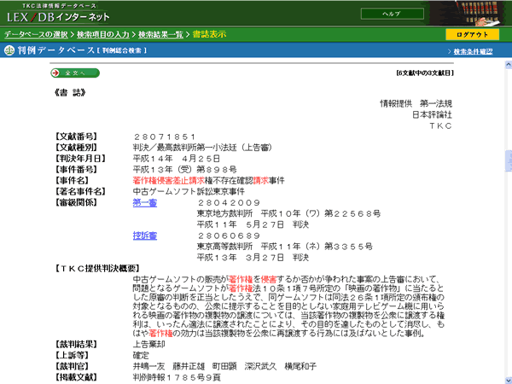Select the 書誌表示 breadcrumb item
Screen dimensions: 512x384
click(x=209, y=34)
